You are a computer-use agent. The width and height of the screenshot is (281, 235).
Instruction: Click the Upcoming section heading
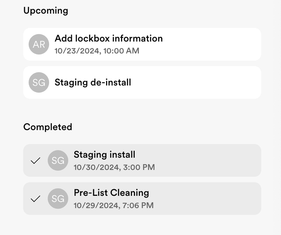pyautogui.click(x=46, y=11)
